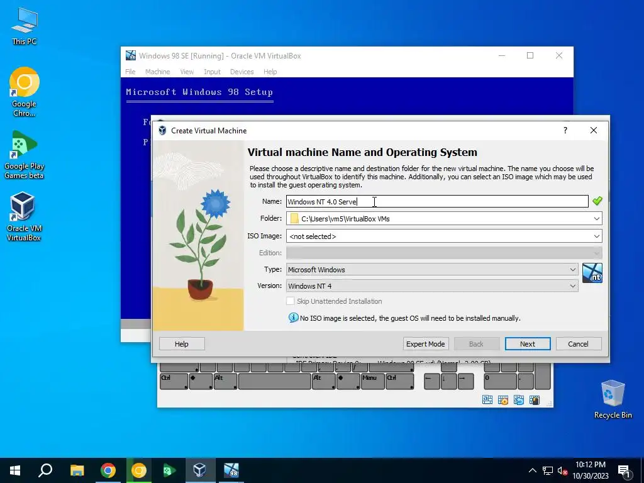Click the Help button in the Create VM dialog

pyautogui.click(x=182, y=344)
